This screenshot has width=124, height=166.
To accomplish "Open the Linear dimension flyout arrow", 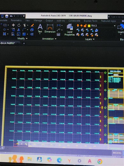I will 62,26.
